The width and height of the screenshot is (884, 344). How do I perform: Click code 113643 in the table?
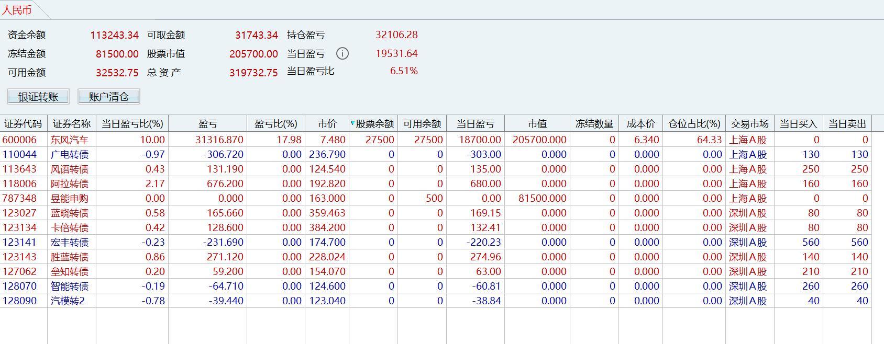(20, 169)
